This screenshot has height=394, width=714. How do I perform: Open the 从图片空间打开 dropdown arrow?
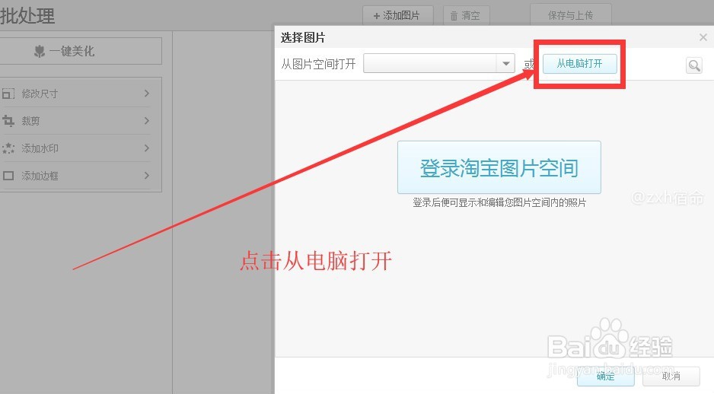click(506, 64)
